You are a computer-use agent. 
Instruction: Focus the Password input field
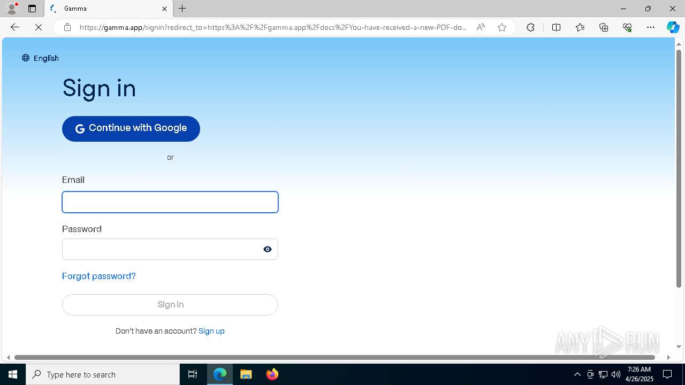click(x=170, y=249)
